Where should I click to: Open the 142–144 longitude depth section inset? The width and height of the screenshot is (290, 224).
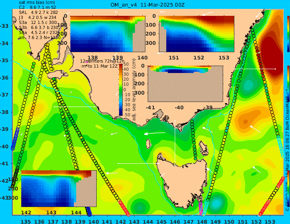click(59, 188)
